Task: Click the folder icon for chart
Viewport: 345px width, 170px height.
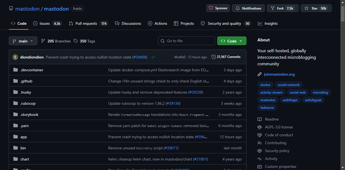Action: 16,159
